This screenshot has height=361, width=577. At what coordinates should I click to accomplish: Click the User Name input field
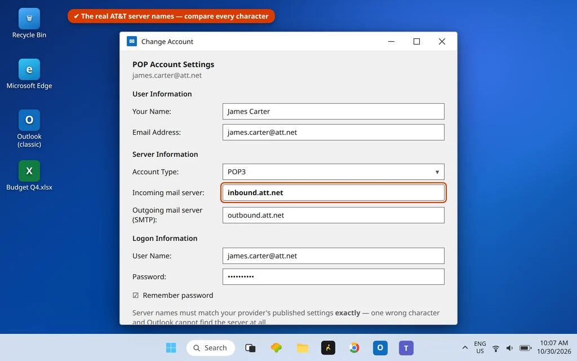(x=334, y=256)
